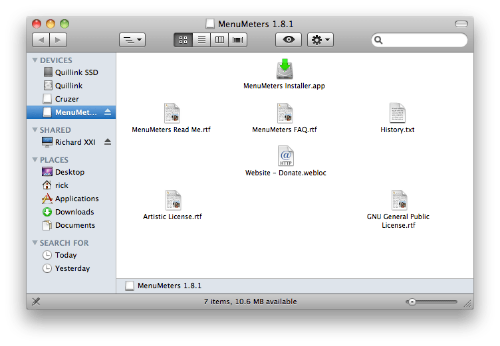Go back with the left arrow button
Viewport: 500px width, 346px height.
click(41, 40)
